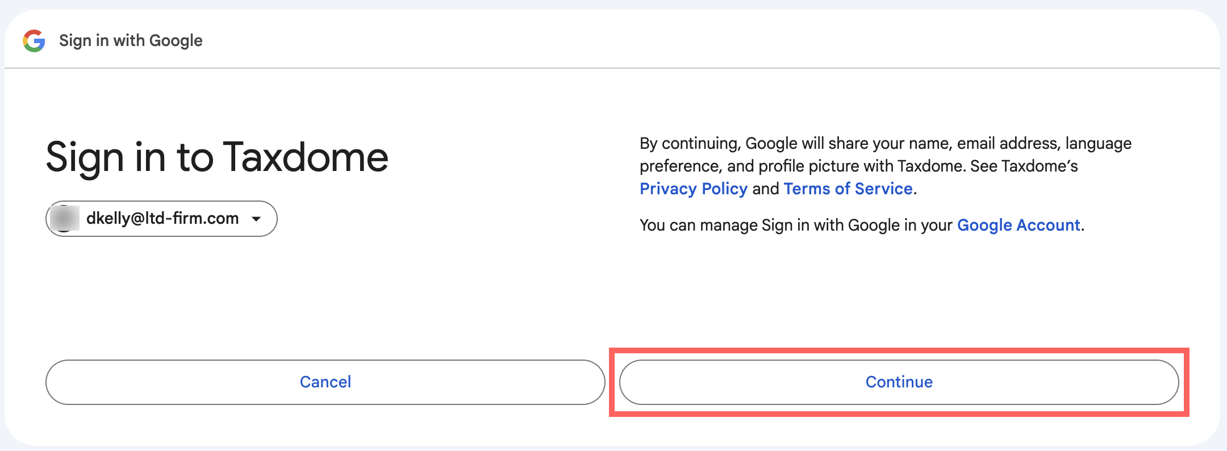This screenshot has height=451, width=1227.
Task: Click the "Sign in to Taxdome" heading
Action: (x=216, y=157)
